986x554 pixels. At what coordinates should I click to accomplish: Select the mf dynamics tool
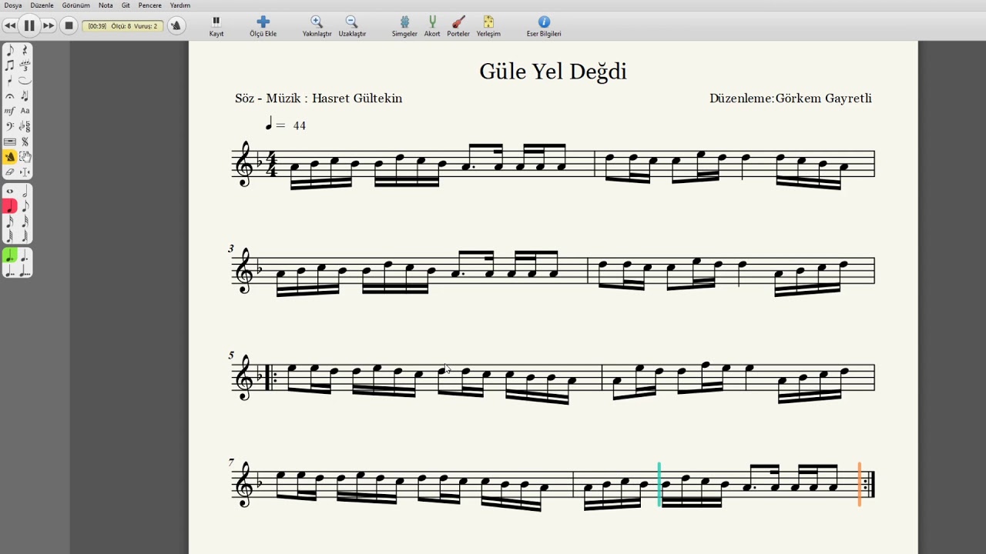coord(10,111)
